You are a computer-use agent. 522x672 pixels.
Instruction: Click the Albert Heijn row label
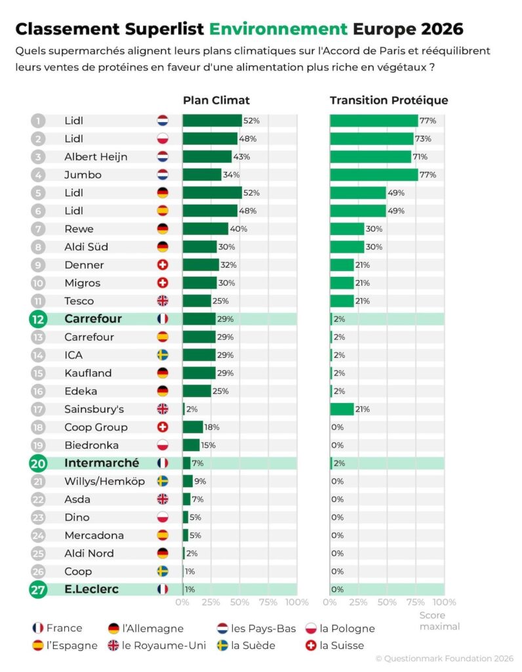point(96,157)
